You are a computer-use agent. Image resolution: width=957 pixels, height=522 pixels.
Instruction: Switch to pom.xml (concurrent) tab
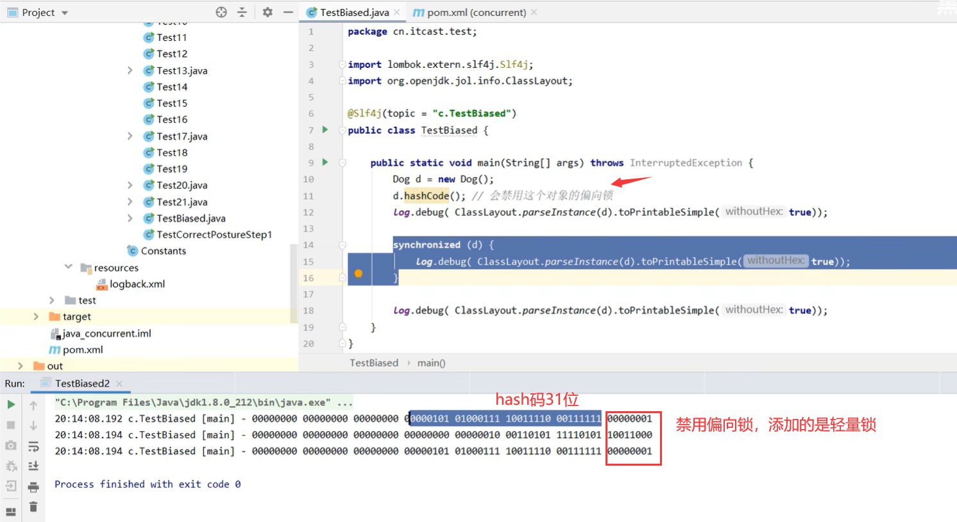[477, 12]
